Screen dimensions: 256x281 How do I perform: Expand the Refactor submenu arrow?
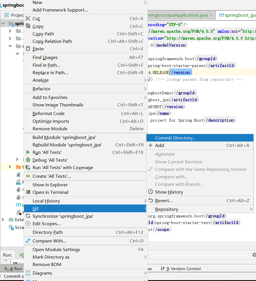click(x=145, y=89)
